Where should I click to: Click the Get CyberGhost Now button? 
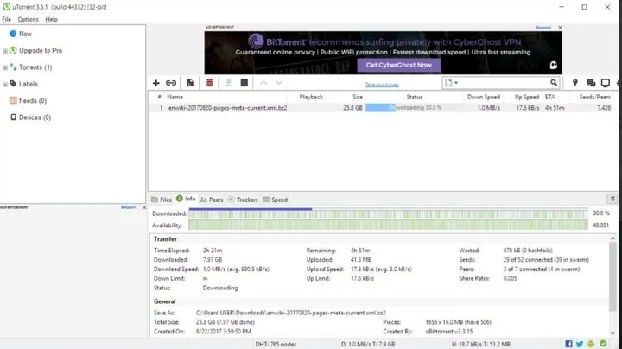click(398, 65)
